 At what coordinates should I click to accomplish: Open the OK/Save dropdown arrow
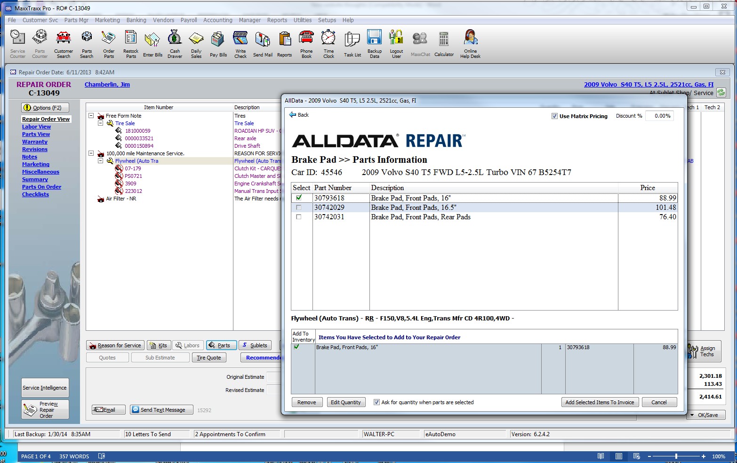pos(692,415)
